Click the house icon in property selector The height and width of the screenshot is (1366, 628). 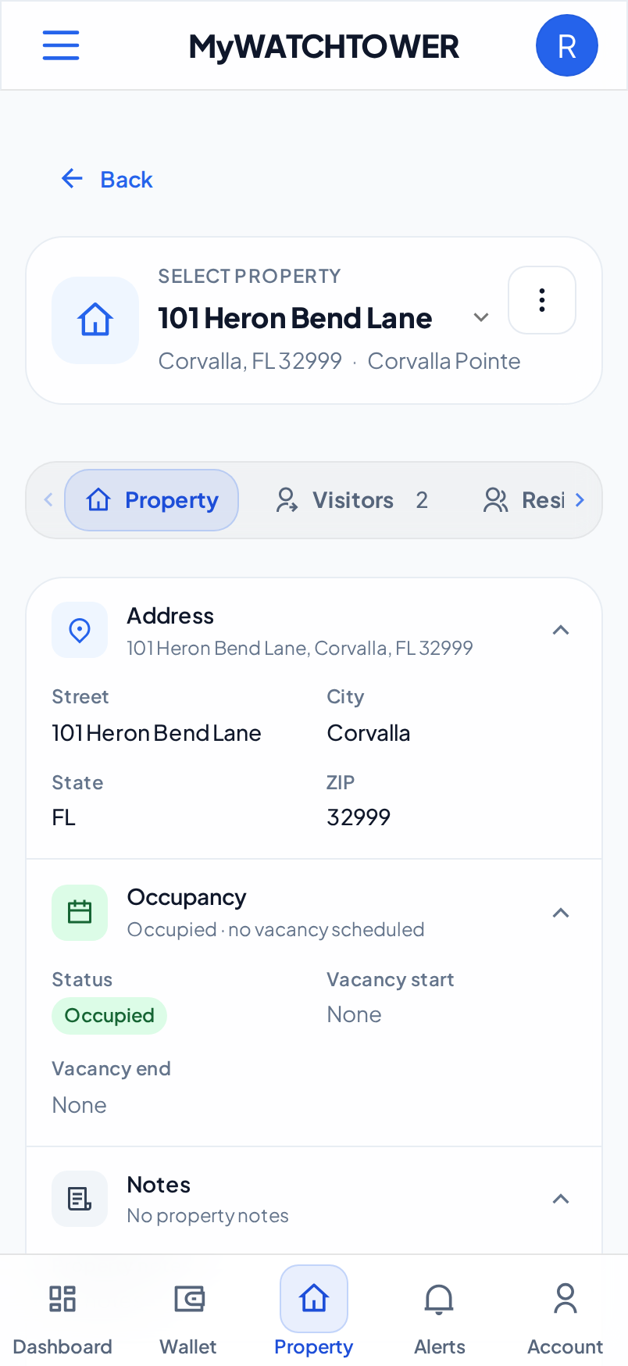pos(95,320)
